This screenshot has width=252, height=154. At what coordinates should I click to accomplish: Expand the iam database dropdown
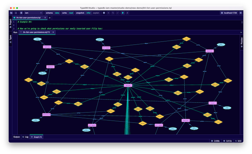point(33,13)
